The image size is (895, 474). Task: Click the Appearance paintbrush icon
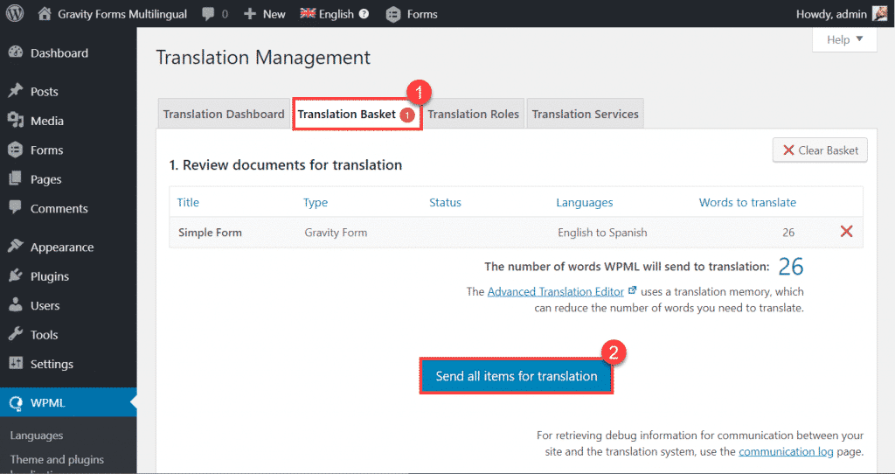(x=16, y=246)
